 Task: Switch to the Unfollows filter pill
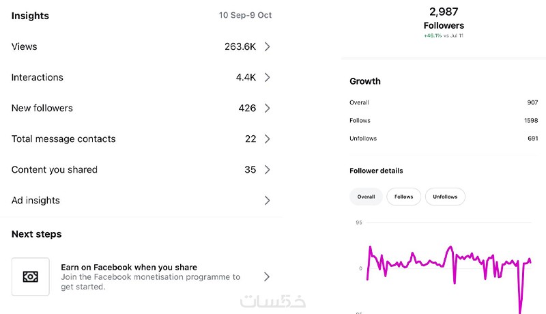tap(445, 197)
